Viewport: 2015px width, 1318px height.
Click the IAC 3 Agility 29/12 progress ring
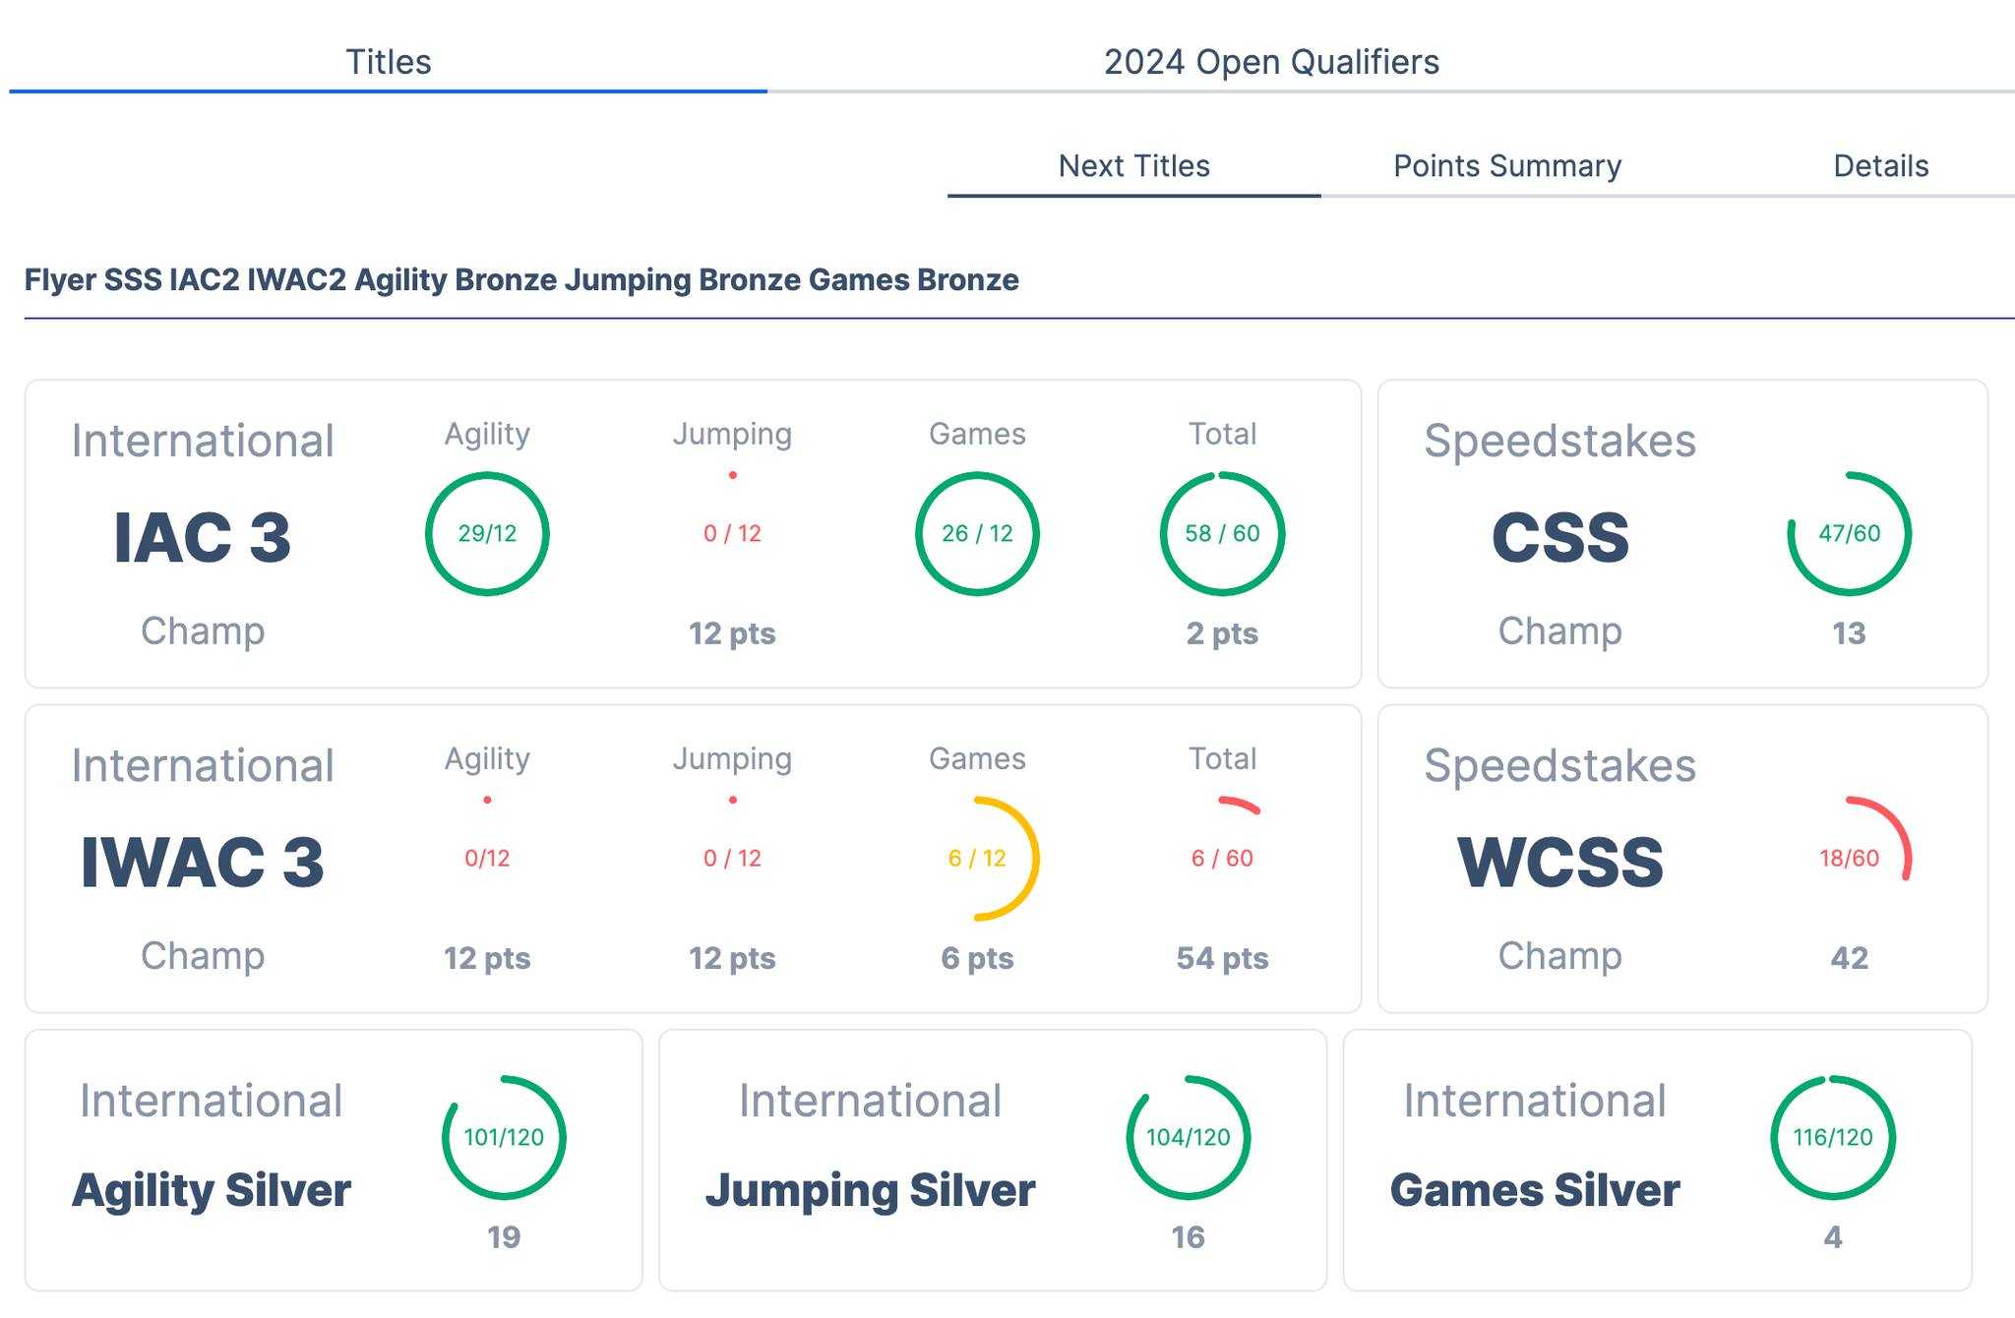click(x=487, y=533)
